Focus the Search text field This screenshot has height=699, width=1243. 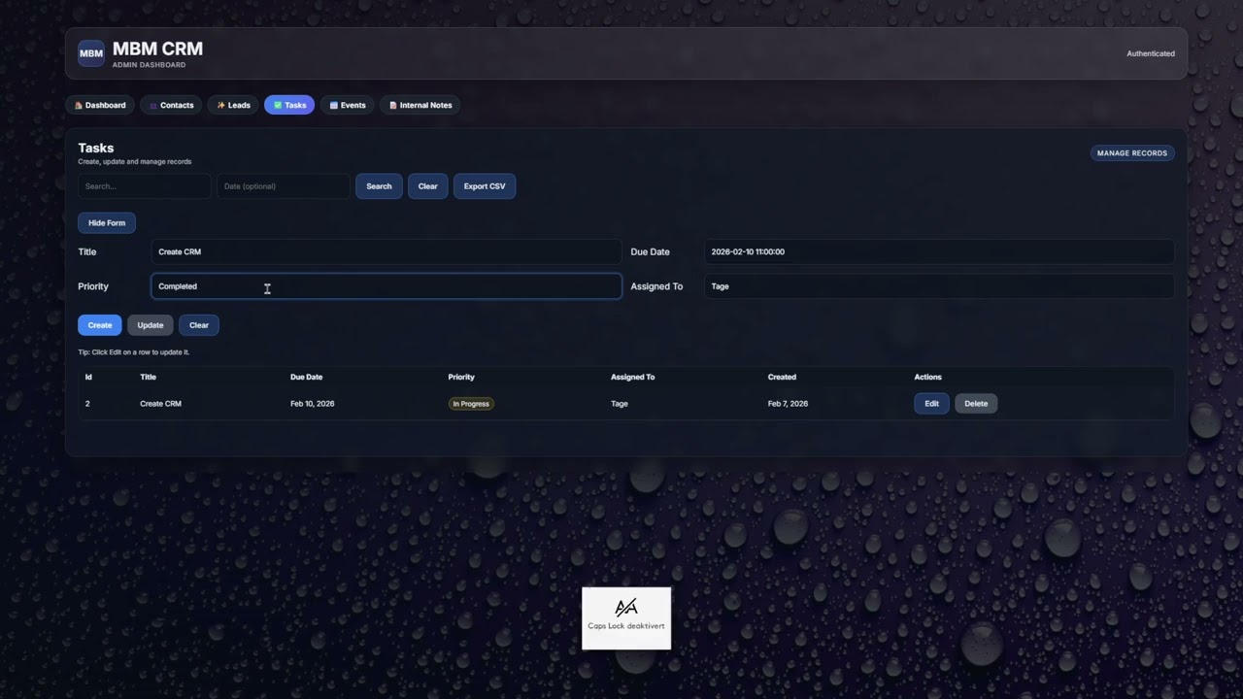click(144, 186)
